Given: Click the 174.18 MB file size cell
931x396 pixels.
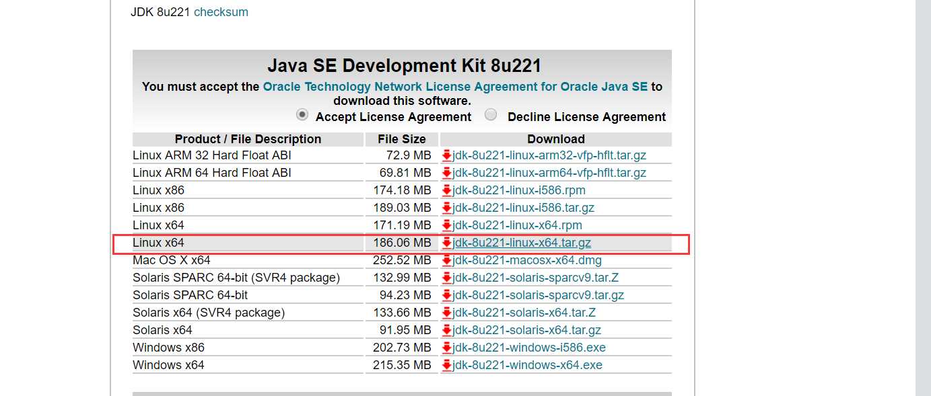Looking at the screenshot, I should click(402, 190).
